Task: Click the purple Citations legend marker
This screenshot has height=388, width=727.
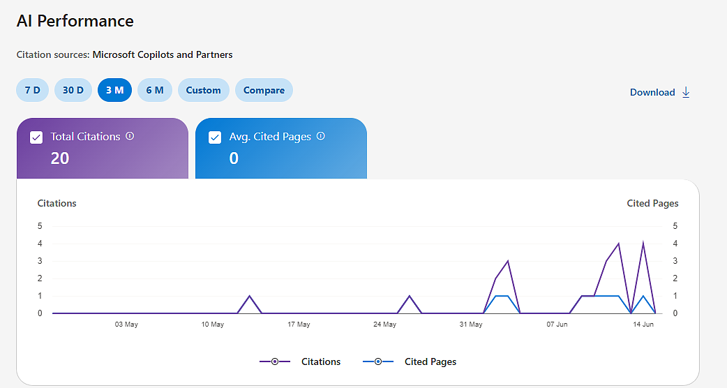Action: tap(275, 361)
